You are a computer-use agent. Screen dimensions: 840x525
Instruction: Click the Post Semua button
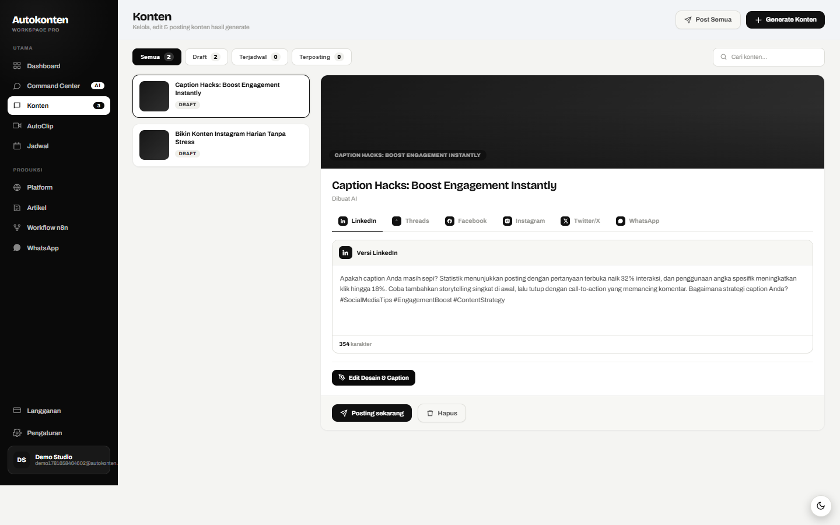tap(708, 20)
